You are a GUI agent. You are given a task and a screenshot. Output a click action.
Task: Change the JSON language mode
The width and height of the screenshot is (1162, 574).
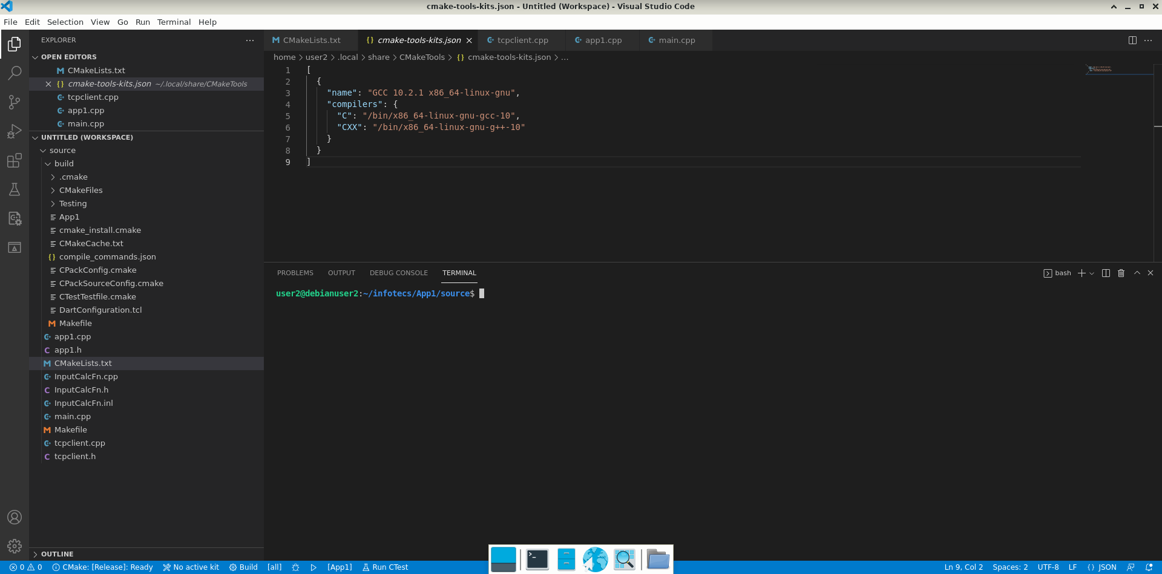coord(1102,567)
